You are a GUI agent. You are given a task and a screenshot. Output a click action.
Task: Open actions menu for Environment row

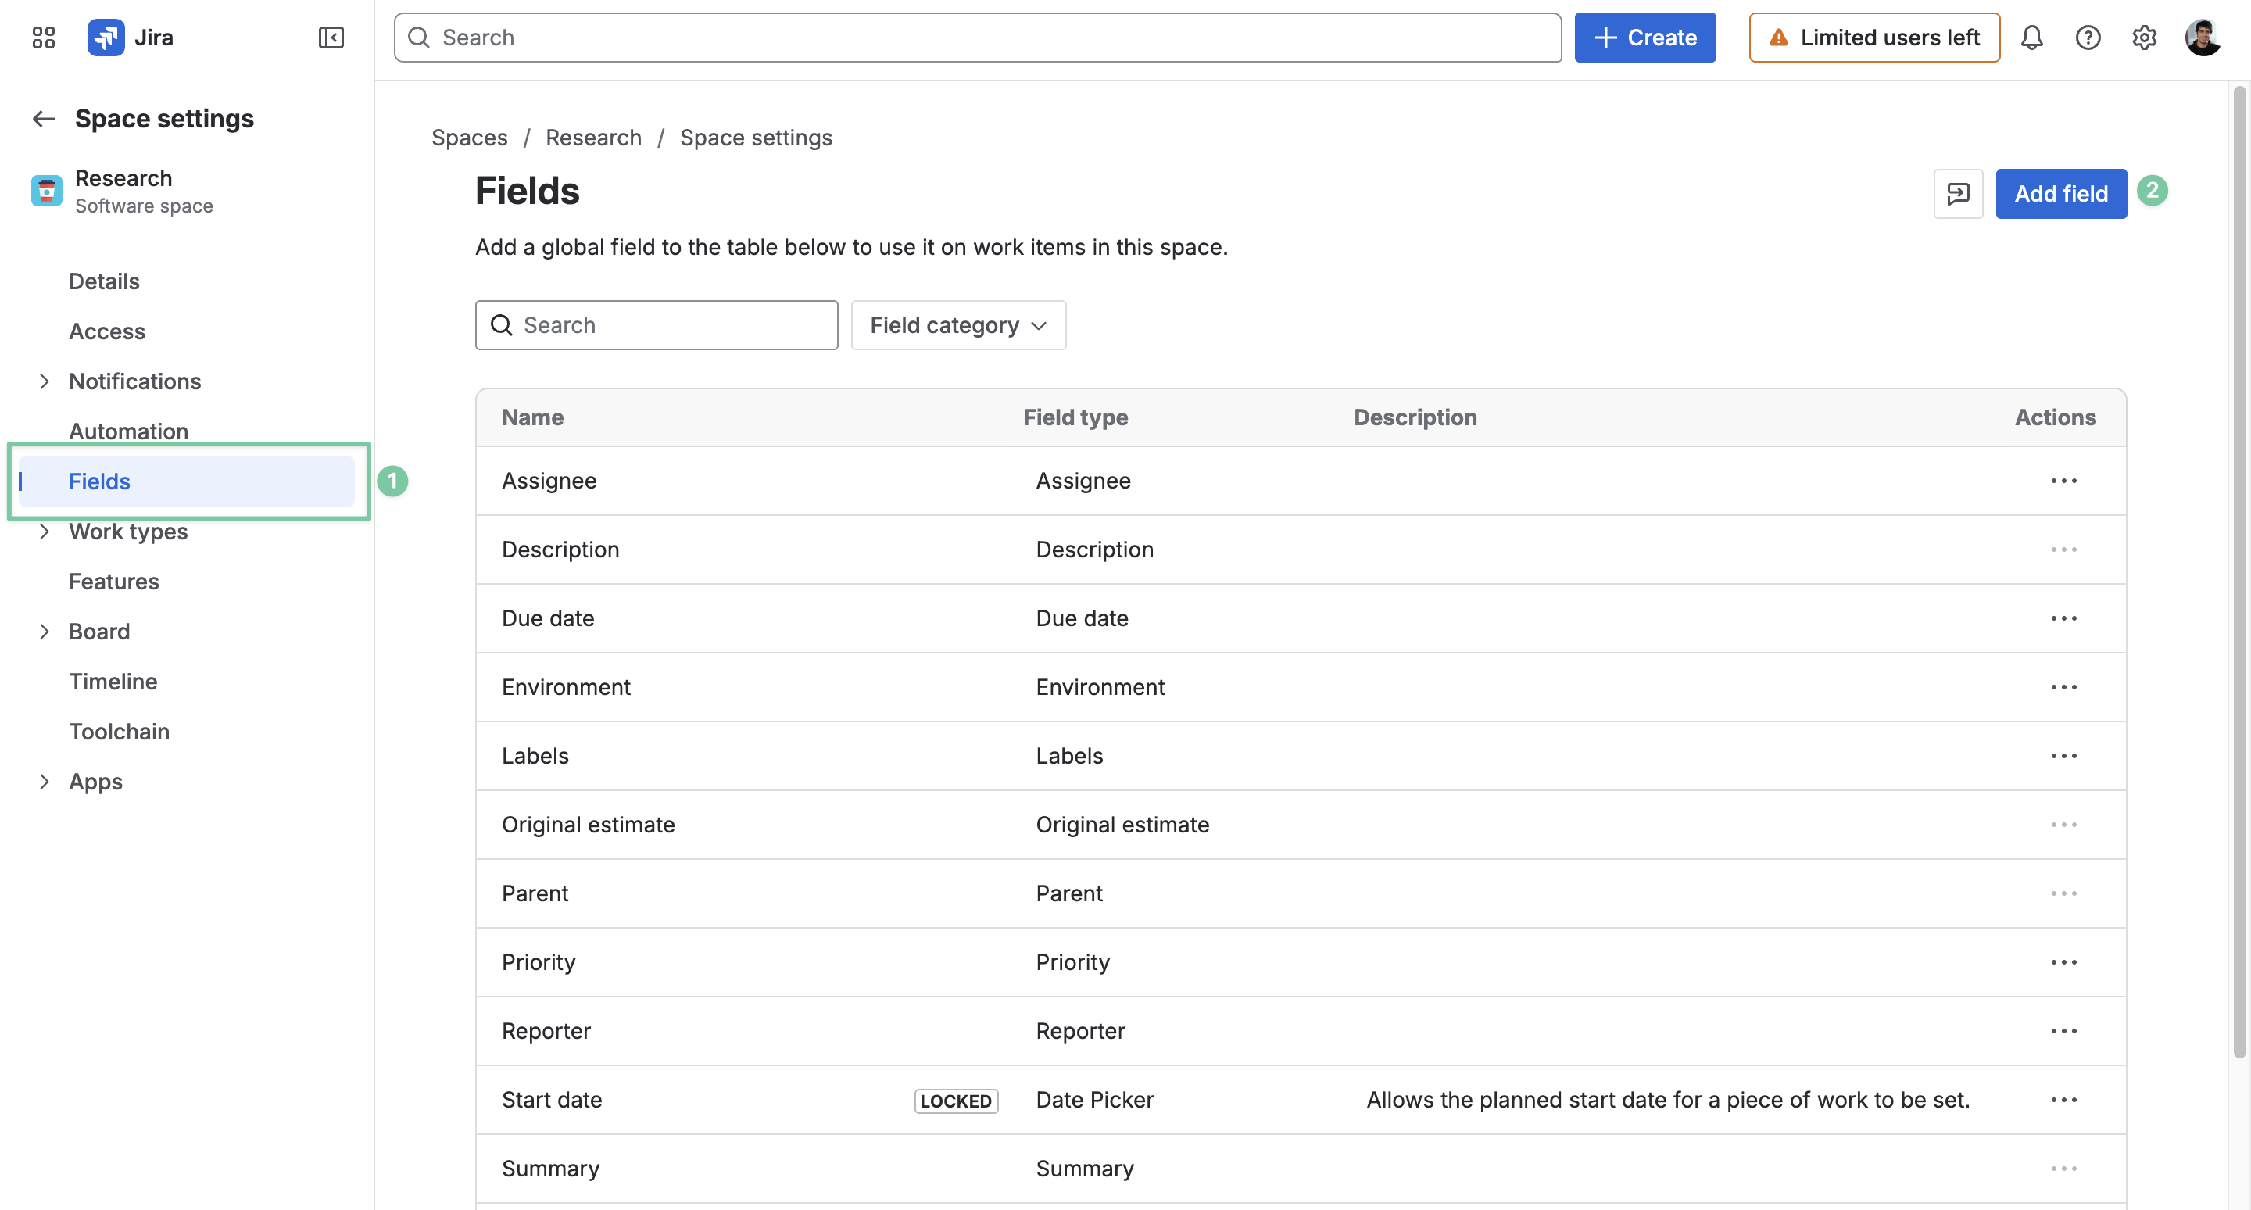click(2063, 687)
